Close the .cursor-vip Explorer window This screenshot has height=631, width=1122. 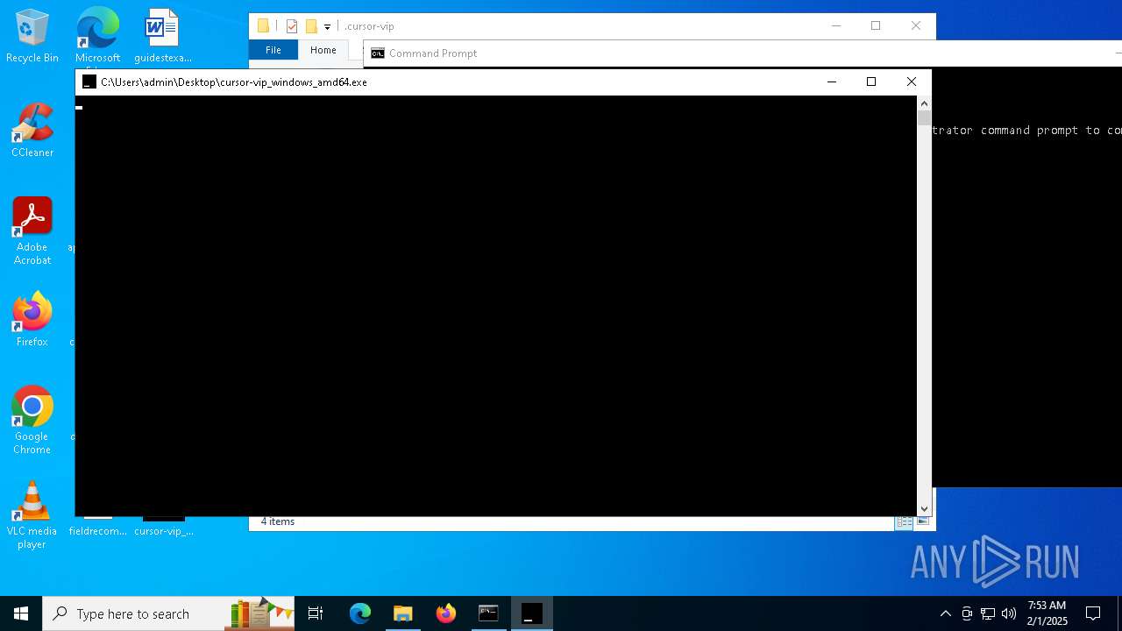916,26
